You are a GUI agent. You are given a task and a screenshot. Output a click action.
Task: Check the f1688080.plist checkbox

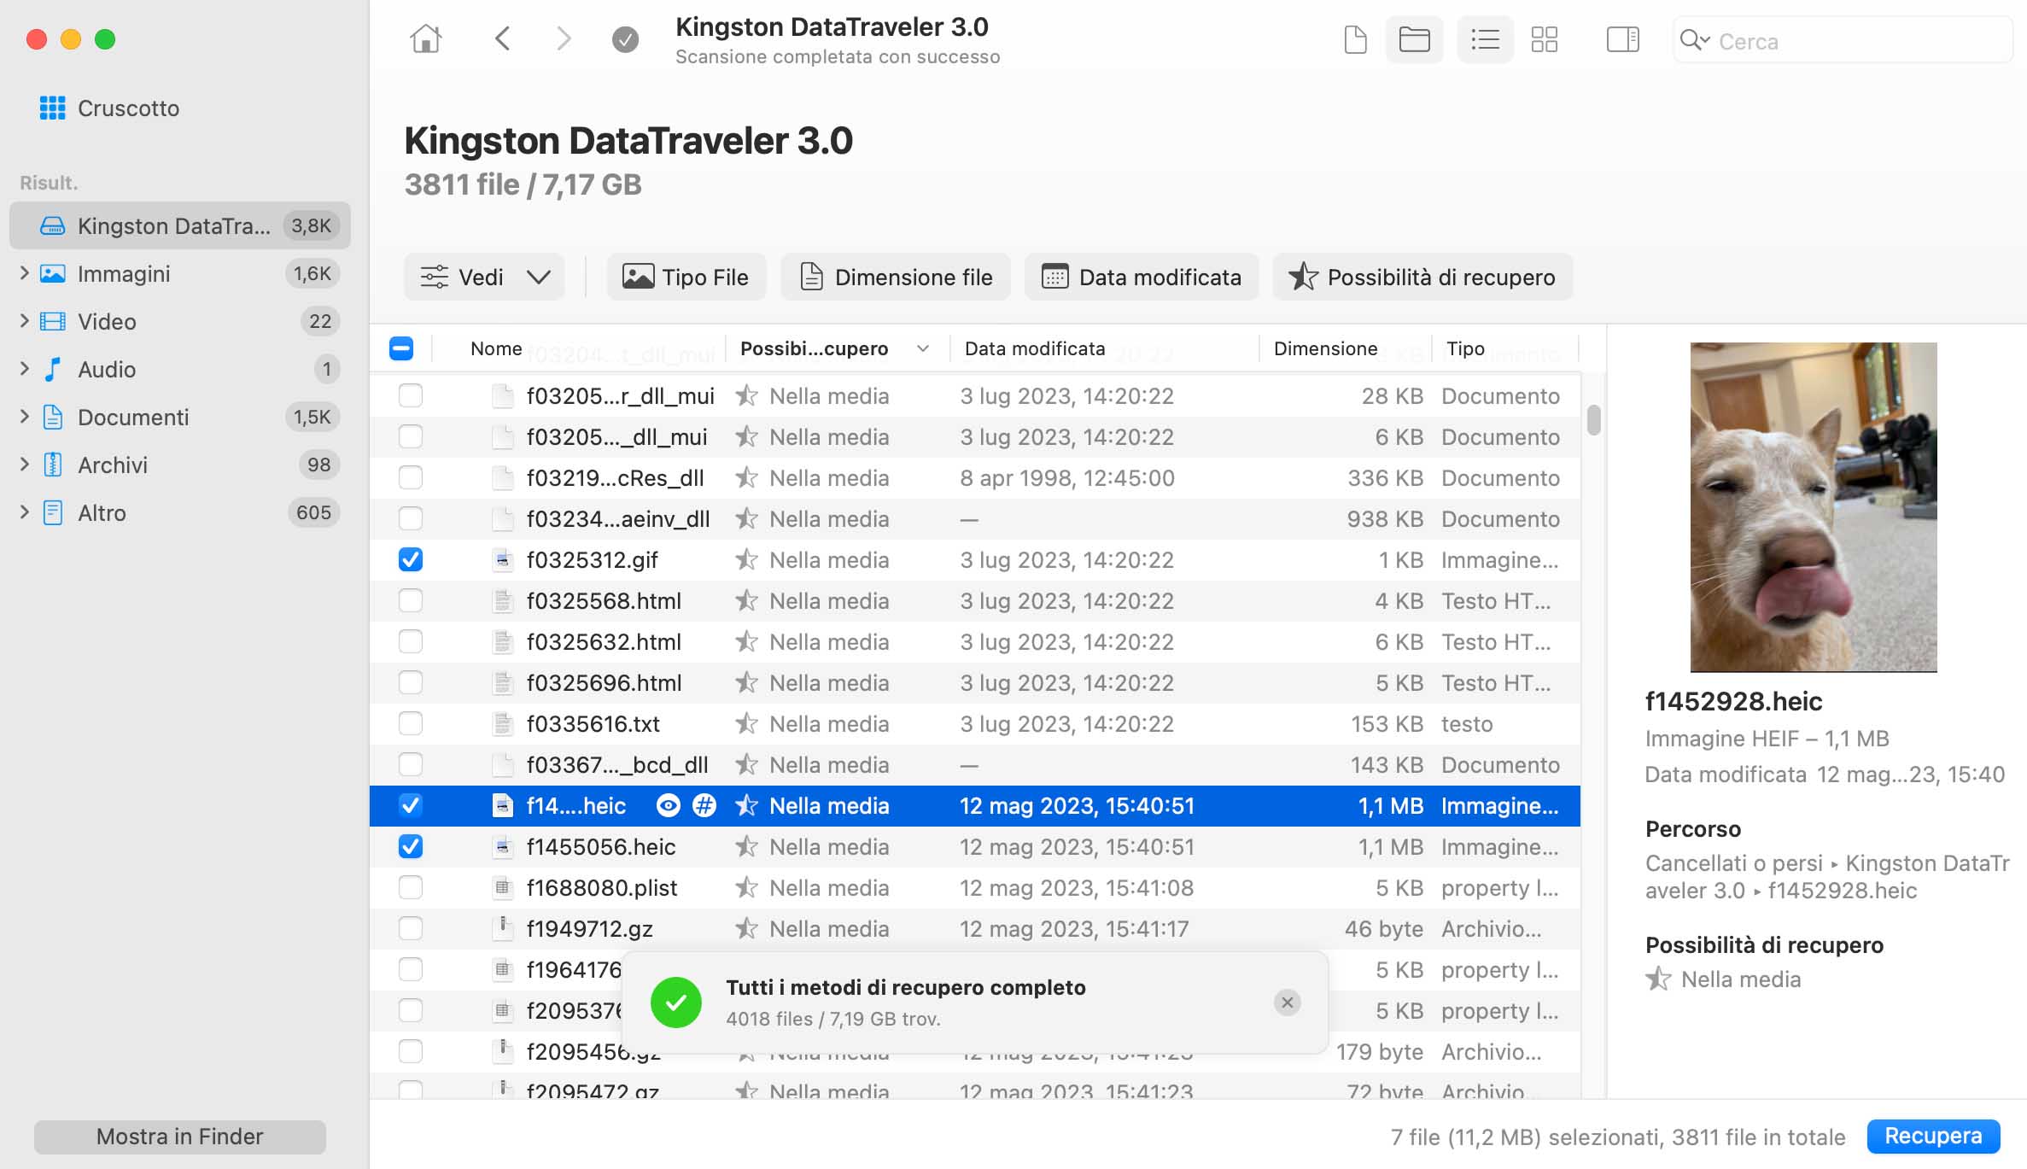[x=411, y=888]
